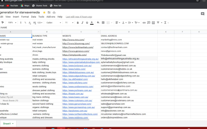Click the create filter icon
207x129 pixels.
point(158,23)
